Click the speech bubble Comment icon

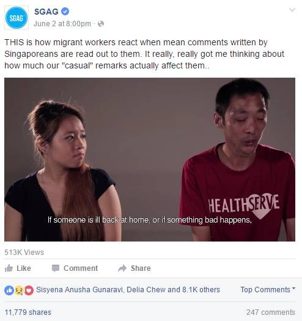(56, 268)
